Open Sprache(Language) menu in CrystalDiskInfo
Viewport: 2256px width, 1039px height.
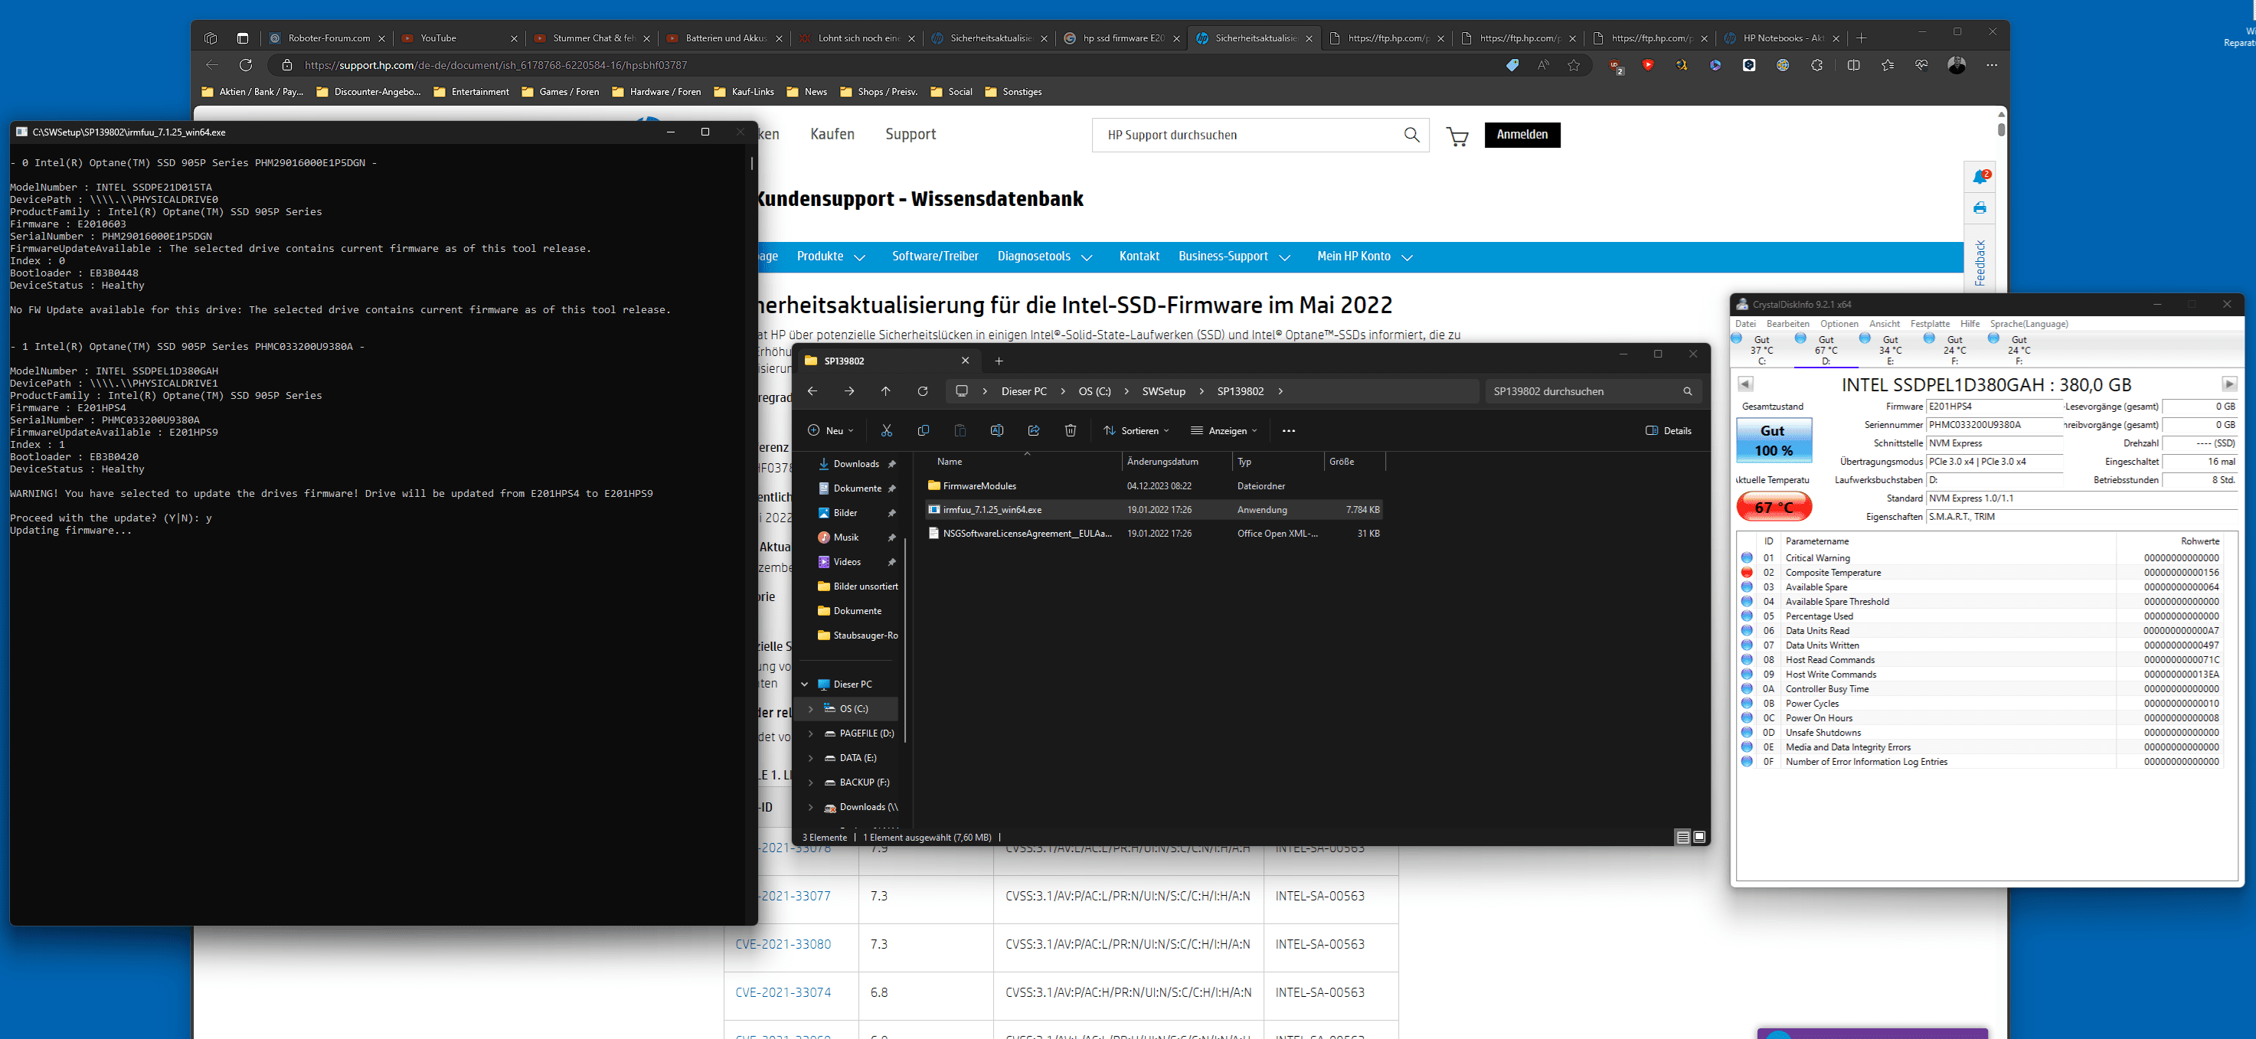click(2029, 324)
